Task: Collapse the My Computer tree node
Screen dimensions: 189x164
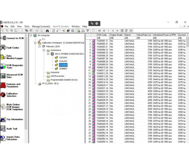Action: click(x=31, y=36)
